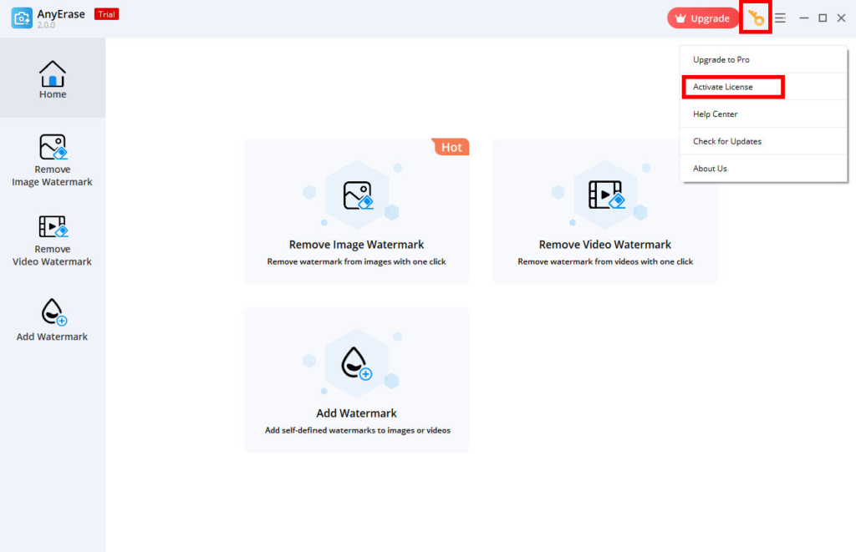Select the video watermark icon on its card

click(x=605, y=195)
